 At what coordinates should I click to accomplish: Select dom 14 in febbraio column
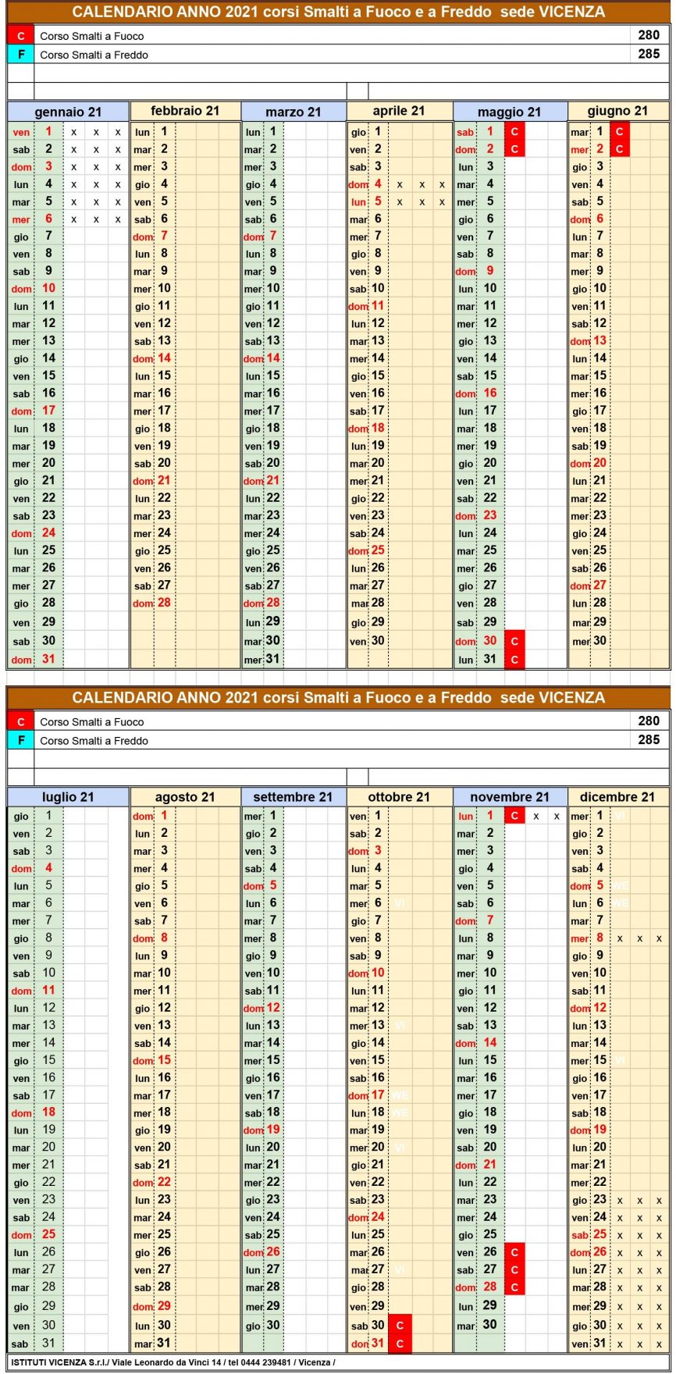[x=153, y=358]
